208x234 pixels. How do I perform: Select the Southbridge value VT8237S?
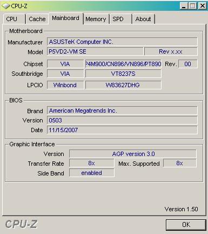click(x=123, y=74)
